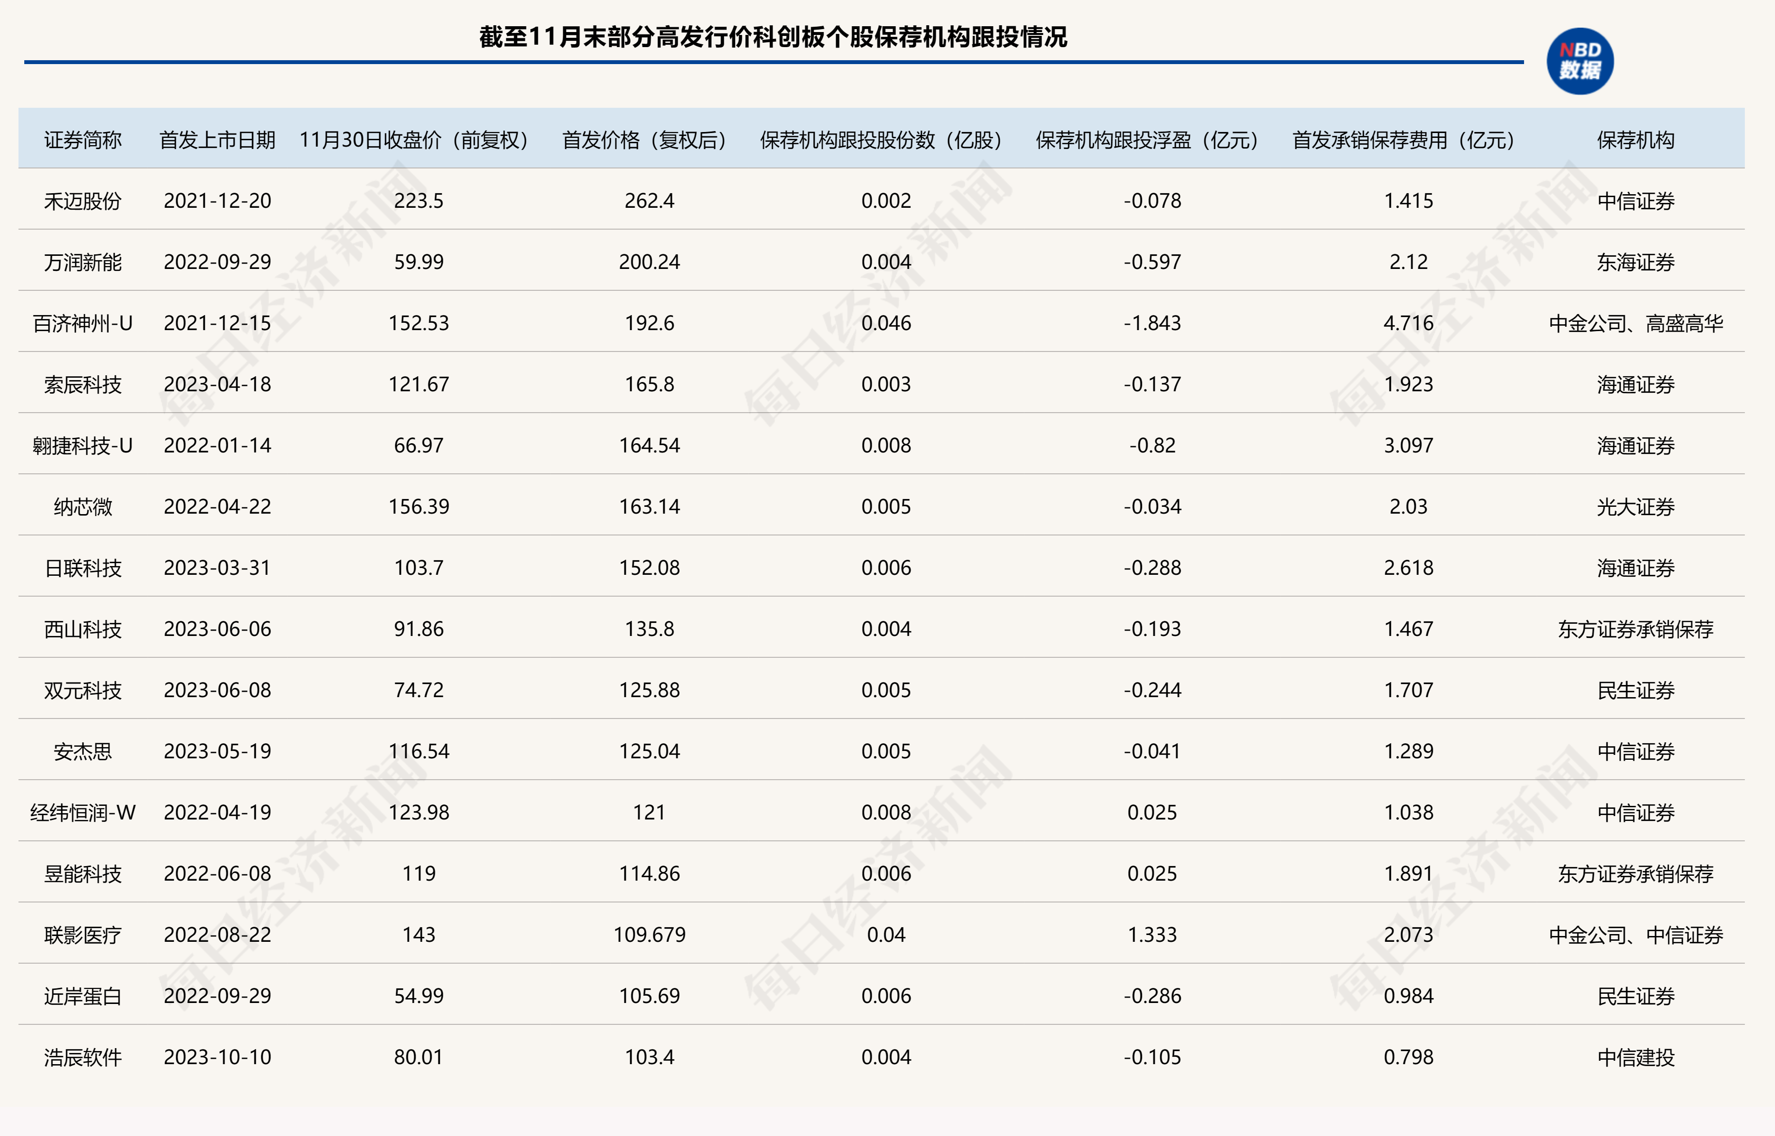Click sponsor 民生证券 in 近岸蛋白 row
The image size is (1775, 1136).
[x=1636, y=997]
